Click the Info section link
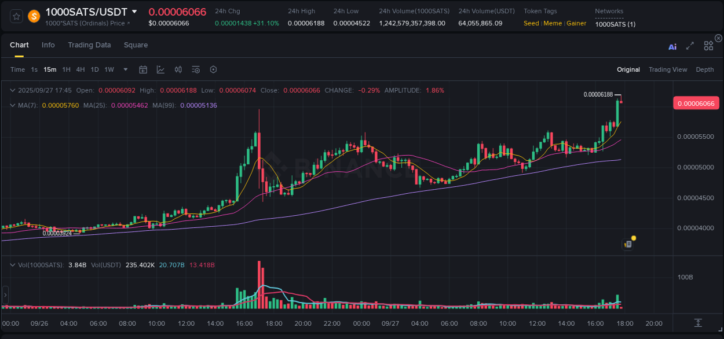This screenshot has width=724, height=339. click(x=48, y=45)
